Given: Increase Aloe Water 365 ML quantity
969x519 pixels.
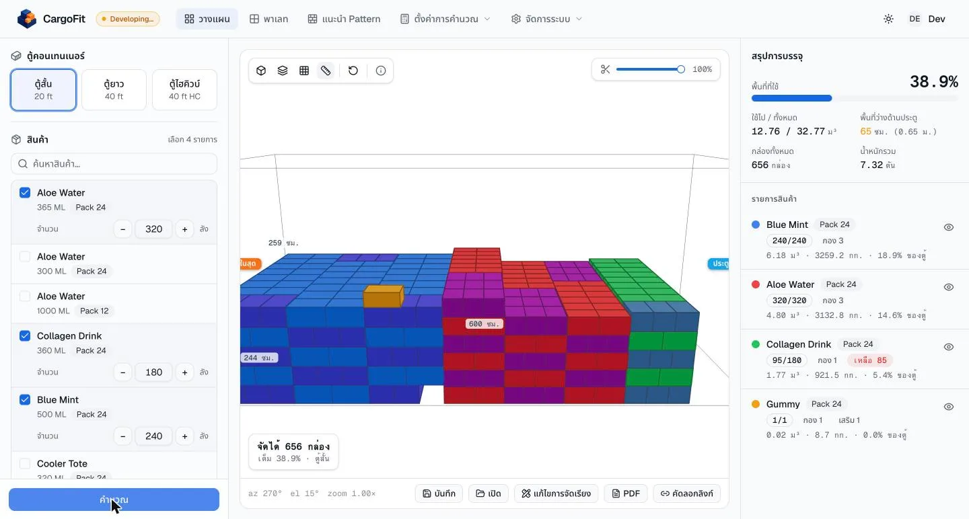Looking at the screenshot, I should [x=185, y=229].
